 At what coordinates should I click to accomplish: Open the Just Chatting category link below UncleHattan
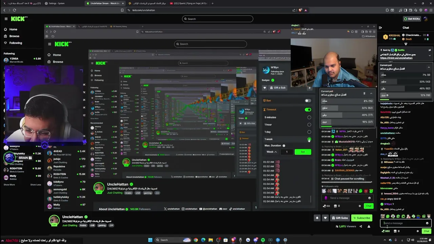(x=70, y=225)
